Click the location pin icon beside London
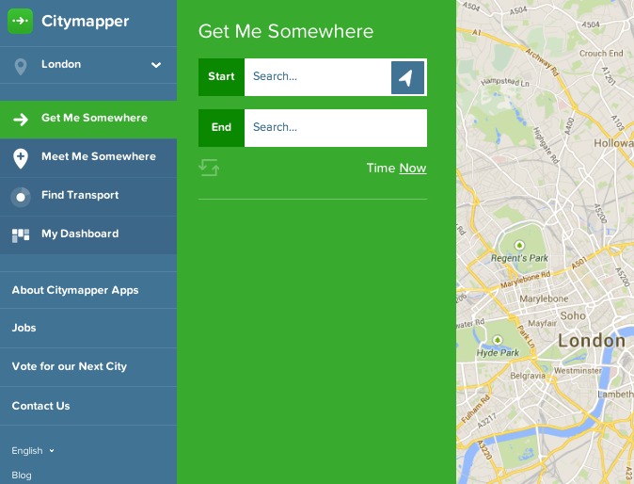Screen dimensions: 634x484 20,65
